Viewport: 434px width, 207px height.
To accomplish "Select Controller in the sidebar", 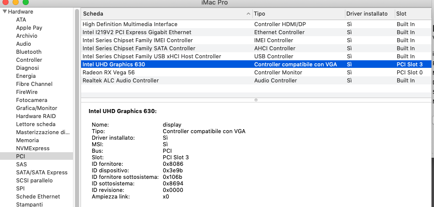I will 29,60.
